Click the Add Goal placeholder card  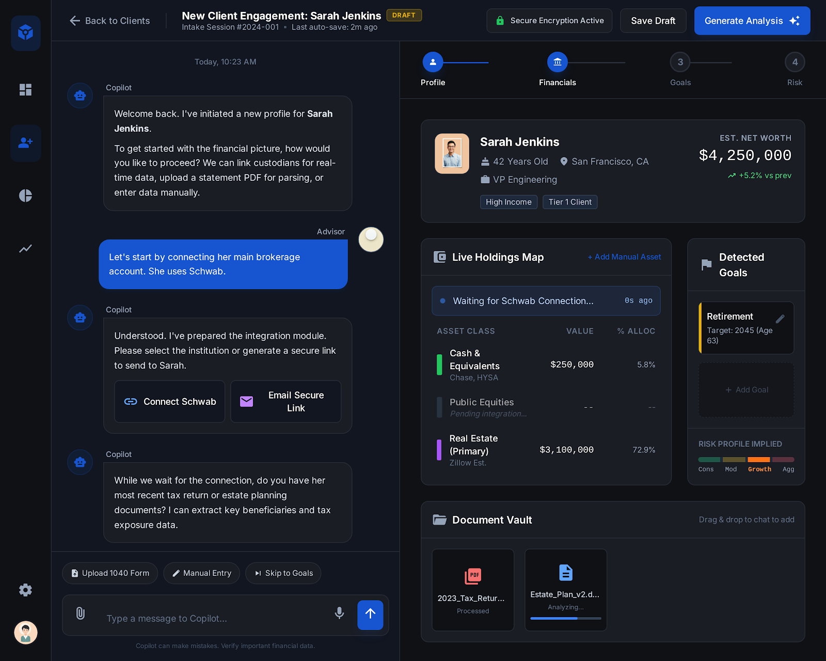click(x=746, y=390)
